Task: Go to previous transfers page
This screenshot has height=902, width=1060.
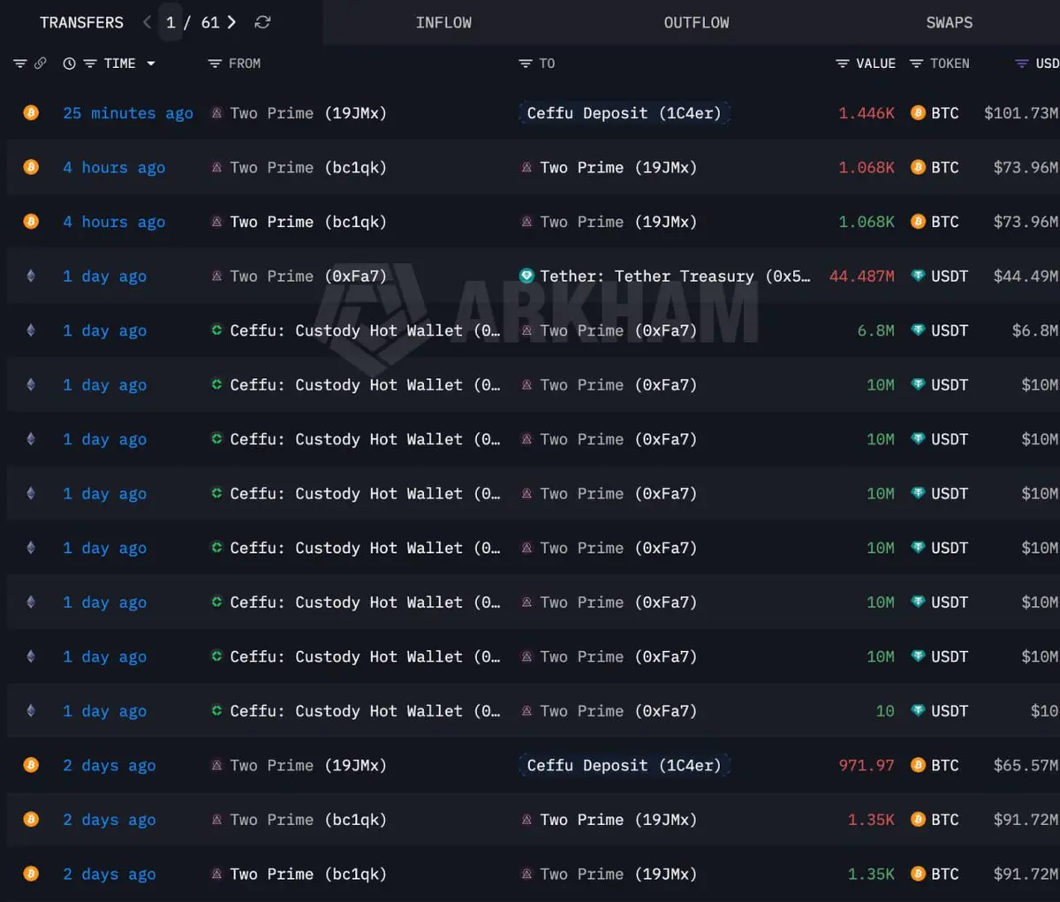Action: pos(147,22)
